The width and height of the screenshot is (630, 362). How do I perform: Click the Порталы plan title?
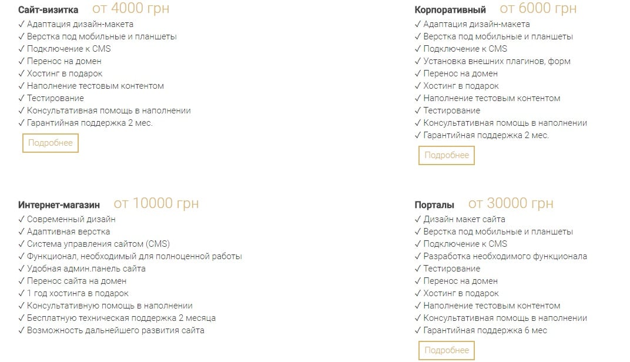click(434, 205)
